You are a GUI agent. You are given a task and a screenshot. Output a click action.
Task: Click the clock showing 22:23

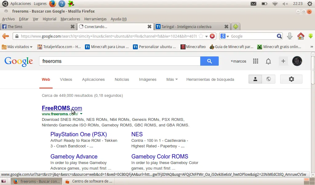(298, 4)
